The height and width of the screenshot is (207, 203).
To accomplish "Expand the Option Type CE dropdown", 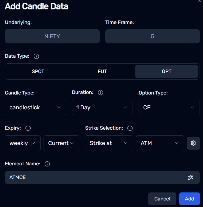I will pyautogui.click(x=169, y=107).
